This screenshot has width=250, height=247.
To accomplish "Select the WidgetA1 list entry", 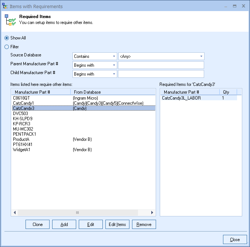I will coord(21,150).
